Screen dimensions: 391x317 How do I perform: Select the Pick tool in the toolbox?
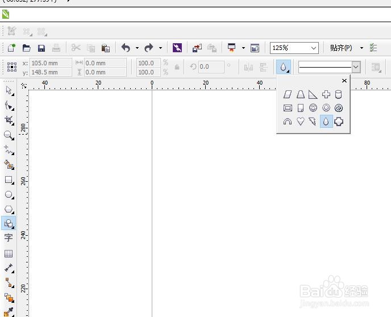tap(9, 91)
